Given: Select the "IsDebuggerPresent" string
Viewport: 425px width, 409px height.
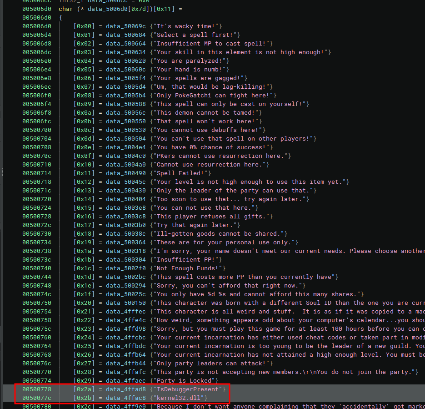Looking at the screenshot, I should pos(190,389).
